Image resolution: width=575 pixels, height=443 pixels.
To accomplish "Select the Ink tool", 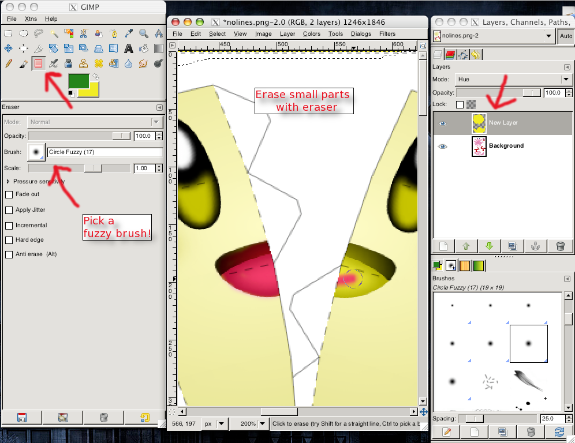I will (x=69, y=63).
